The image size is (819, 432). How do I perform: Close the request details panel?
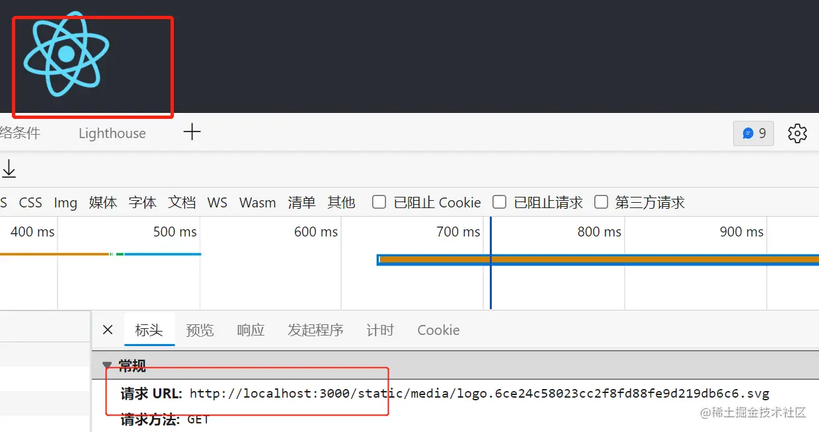108,330
